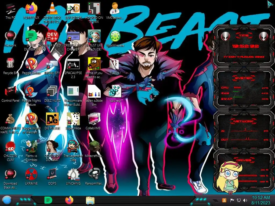The width and height of the screenshot is (275, 206).
Task: Open the green chat app on the taskbar
Action: (x=48, y=200)
